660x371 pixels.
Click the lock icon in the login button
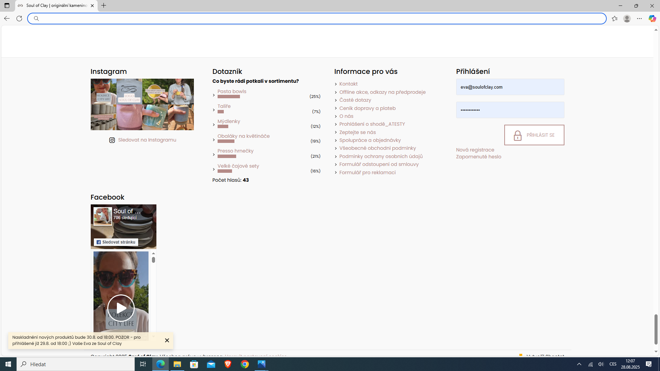pos(518,135)
